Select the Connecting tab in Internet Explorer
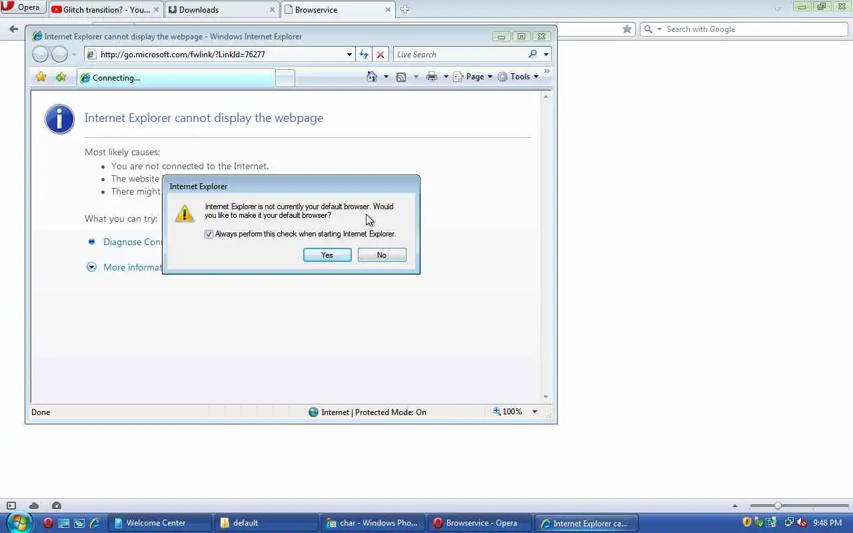The image size is (853, 533). click(x=176, y=78)
